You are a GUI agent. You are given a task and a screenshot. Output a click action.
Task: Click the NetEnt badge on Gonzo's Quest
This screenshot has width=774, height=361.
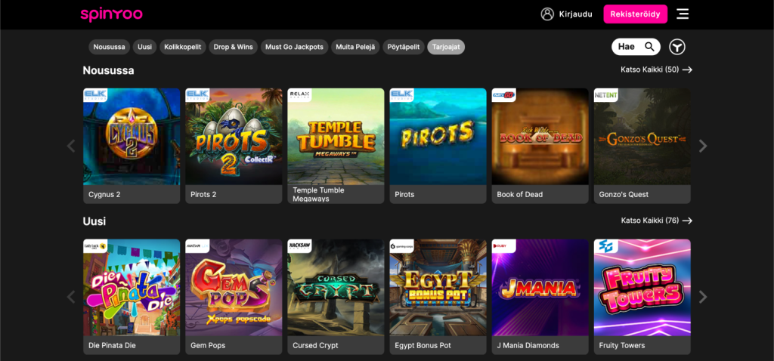point(606,94)
